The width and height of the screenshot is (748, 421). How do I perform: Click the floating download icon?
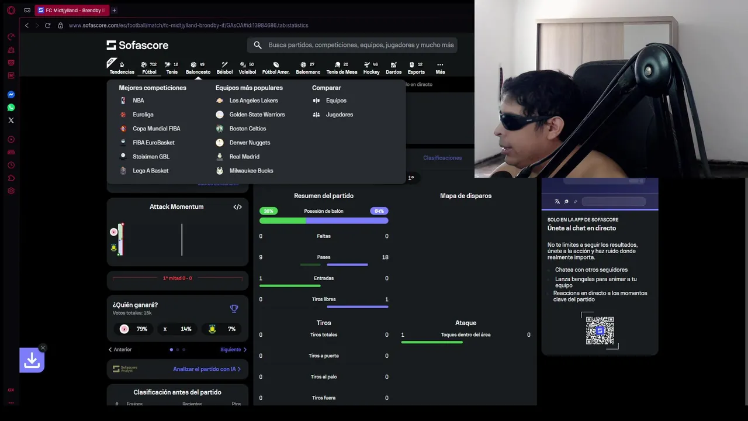point(32,360)
